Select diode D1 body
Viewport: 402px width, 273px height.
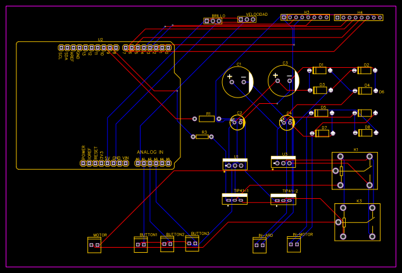[320, 70]
